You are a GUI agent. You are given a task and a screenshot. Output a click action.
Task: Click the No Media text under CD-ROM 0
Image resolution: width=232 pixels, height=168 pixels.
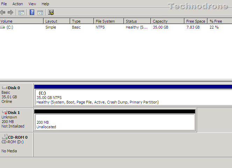pos(9,151)
